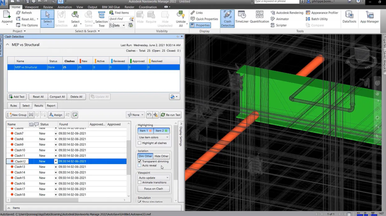Open the Use item colors dropdown
The image size is (386, 216).
(x=153, y=137)
